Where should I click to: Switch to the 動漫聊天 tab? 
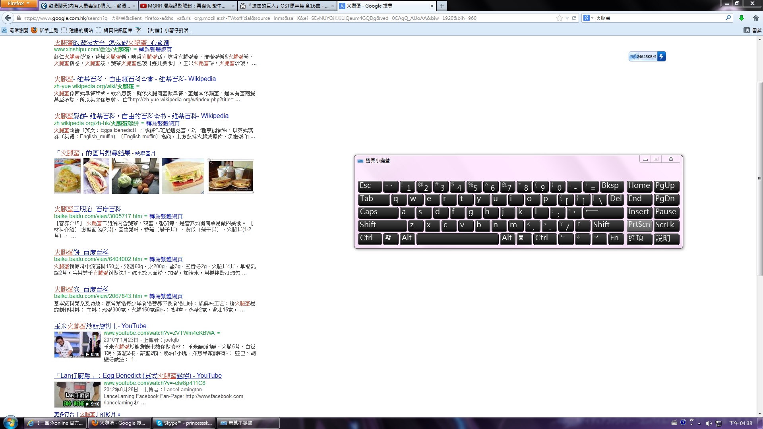click(88, 6)
